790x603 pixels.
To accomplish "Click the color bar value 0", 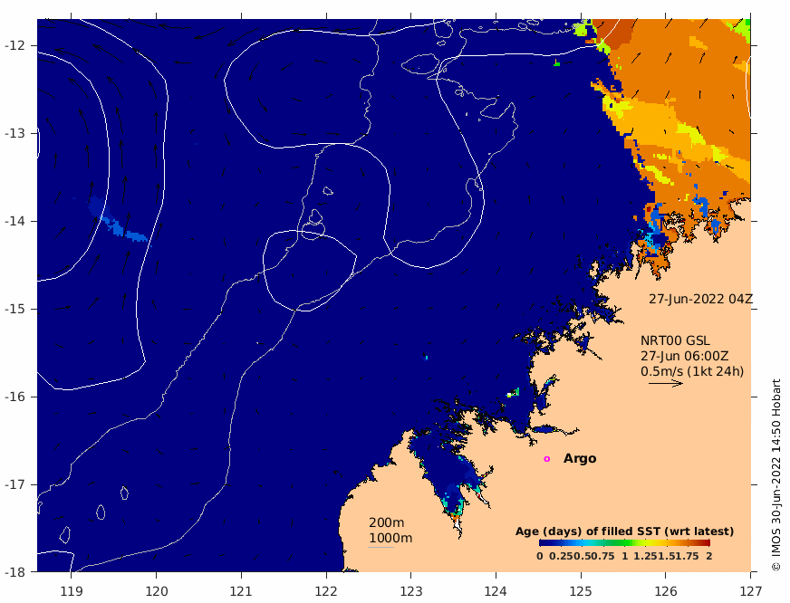I will [x=540, y=556].
